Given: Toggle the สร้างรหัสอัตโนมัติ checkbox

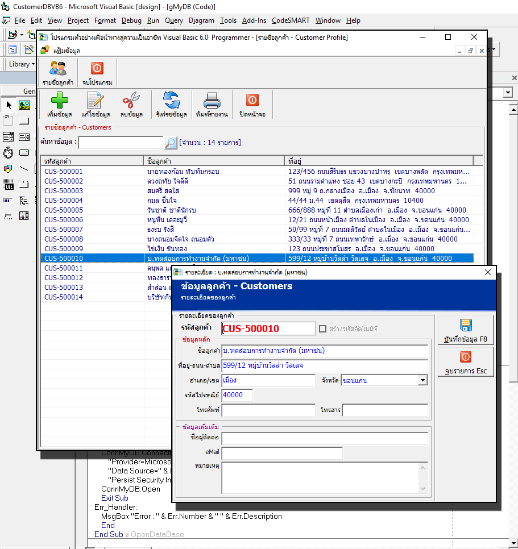Looking at the screenshot, I should [322, 328].
